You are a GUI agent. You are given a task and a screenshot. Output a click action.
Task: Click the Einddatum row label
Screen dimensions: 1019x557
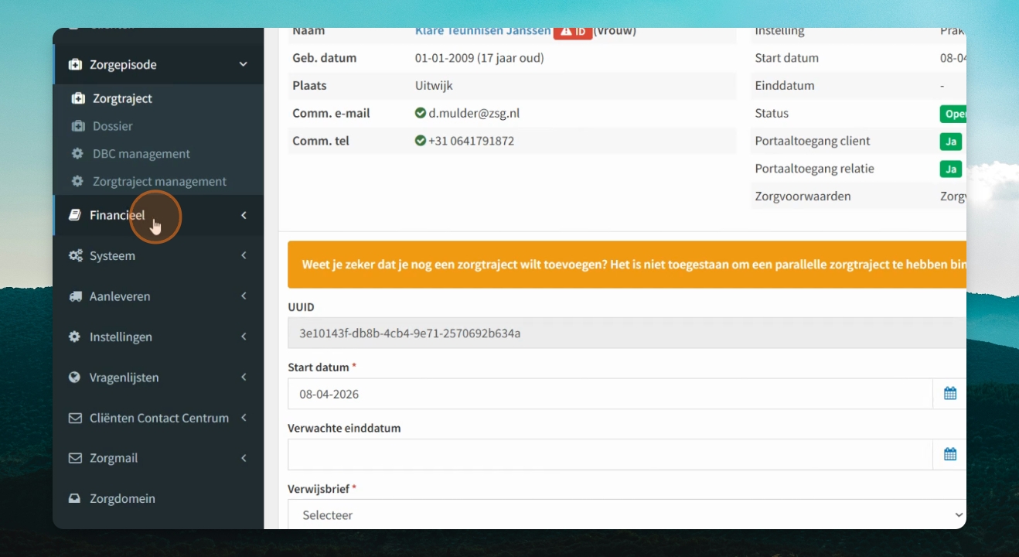pos(784,85)
